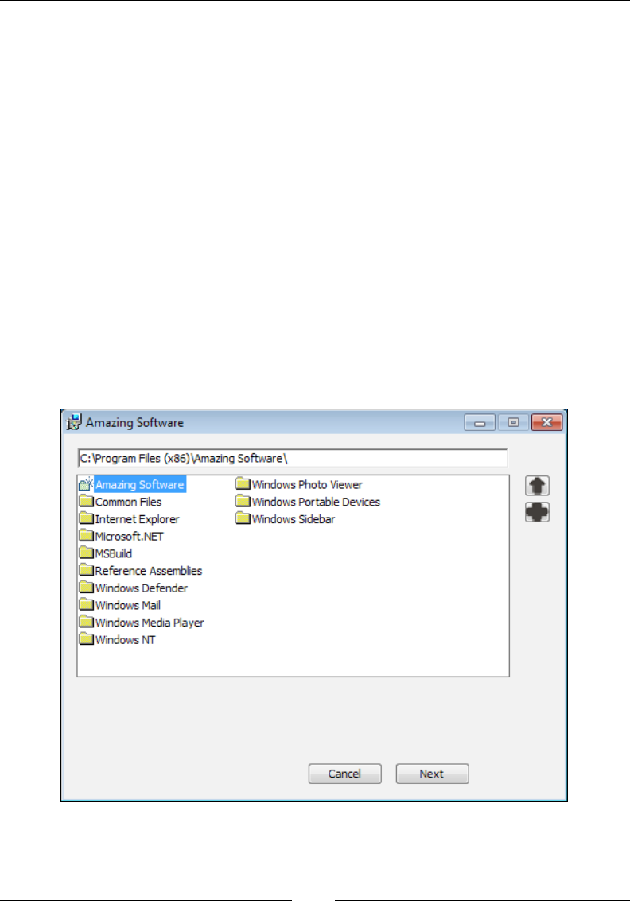Select the 'Windows Sidebar' folder name
This screenshot has width=630, height=908.
pos(294,519)
